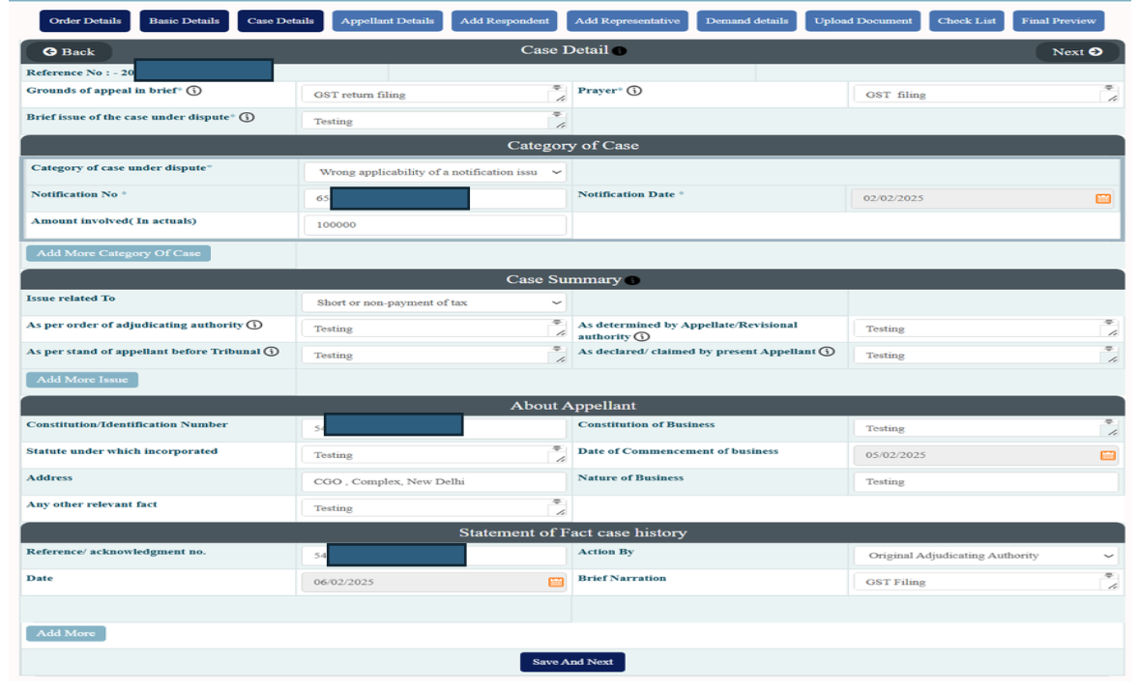Open the Basic Details tab
1139x688 pixels.
(184, 20)
